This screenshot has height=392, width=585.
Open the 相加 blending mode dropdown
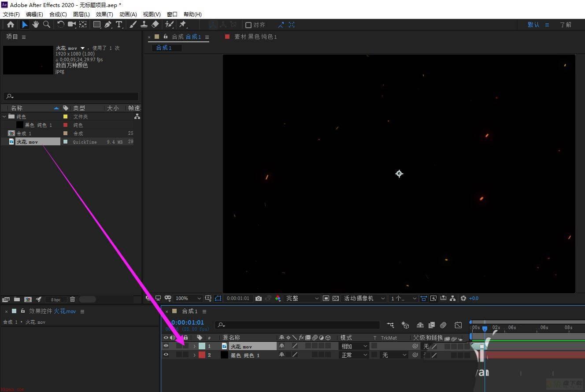[x=354, y=346]
